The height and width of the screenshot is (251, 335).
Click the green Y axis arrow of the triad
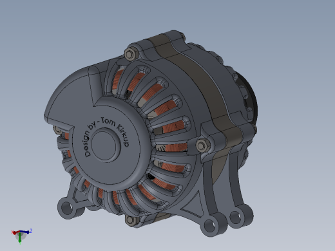[20, 239]
